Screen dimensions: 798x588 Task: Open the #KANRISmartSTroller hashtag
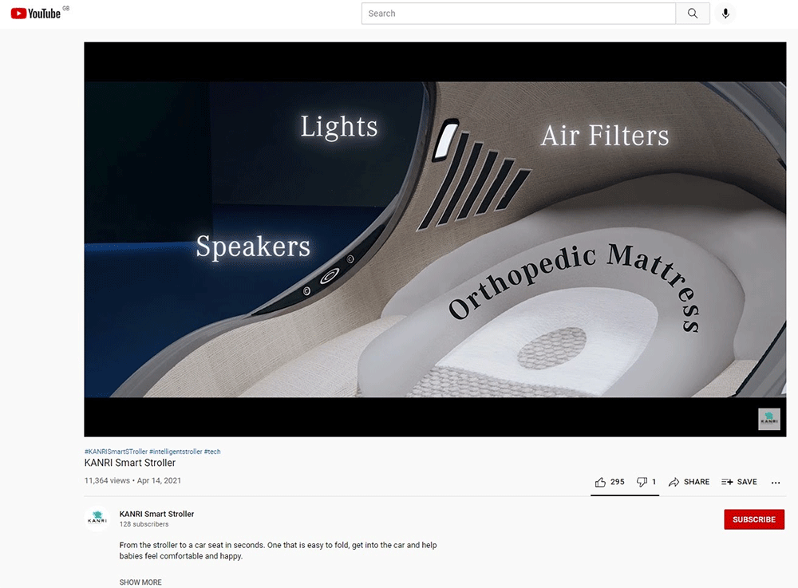116,452
